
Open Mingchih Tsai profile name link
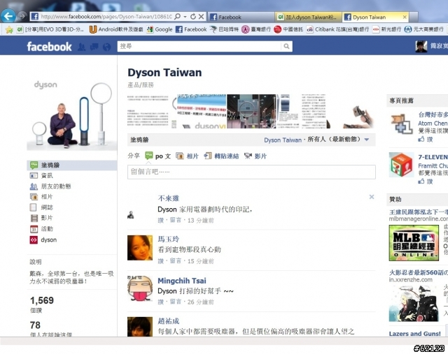click(182, 281)
